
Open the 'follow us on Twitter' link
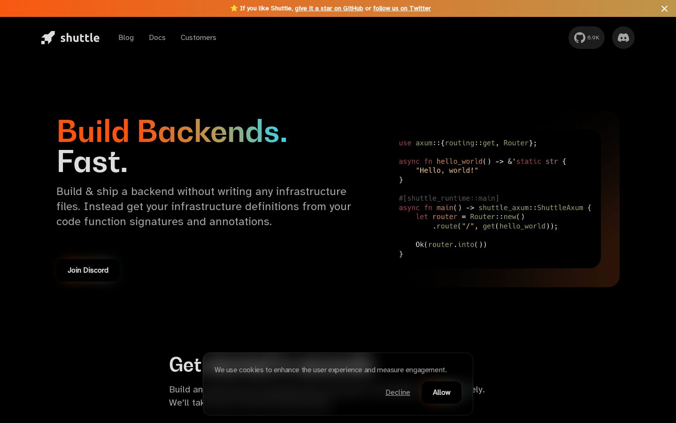click(402, 8)
